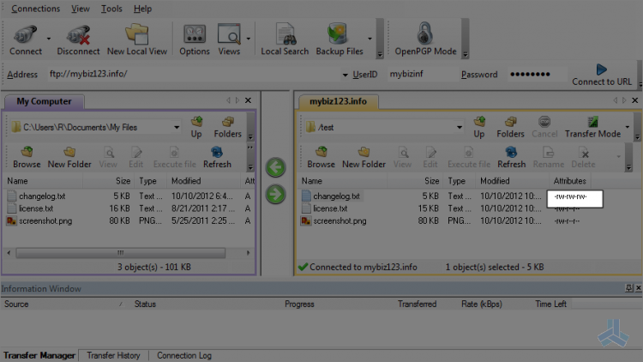Image resolution: width=643 pixels, height=362 pixels.
Task: Open the Transfer Mode dropdown arrow
Action: point(627,127)
